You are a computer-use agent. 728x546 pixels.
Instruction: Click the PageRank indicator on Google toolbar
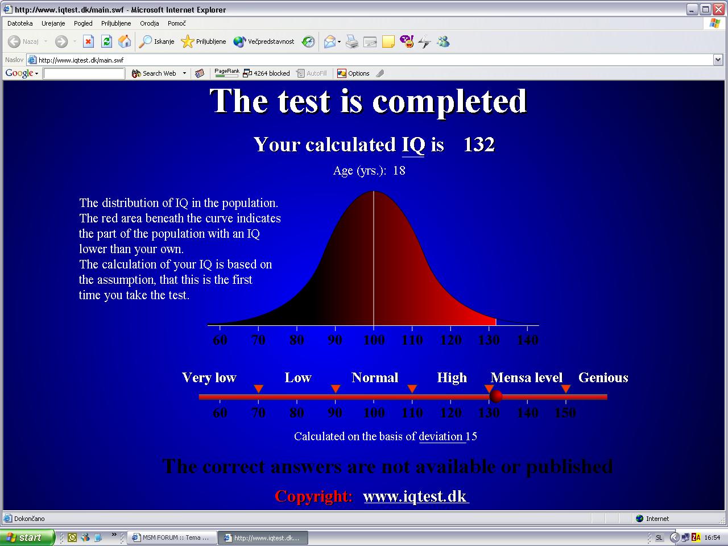pyautogui.click(x=227, y=73)
